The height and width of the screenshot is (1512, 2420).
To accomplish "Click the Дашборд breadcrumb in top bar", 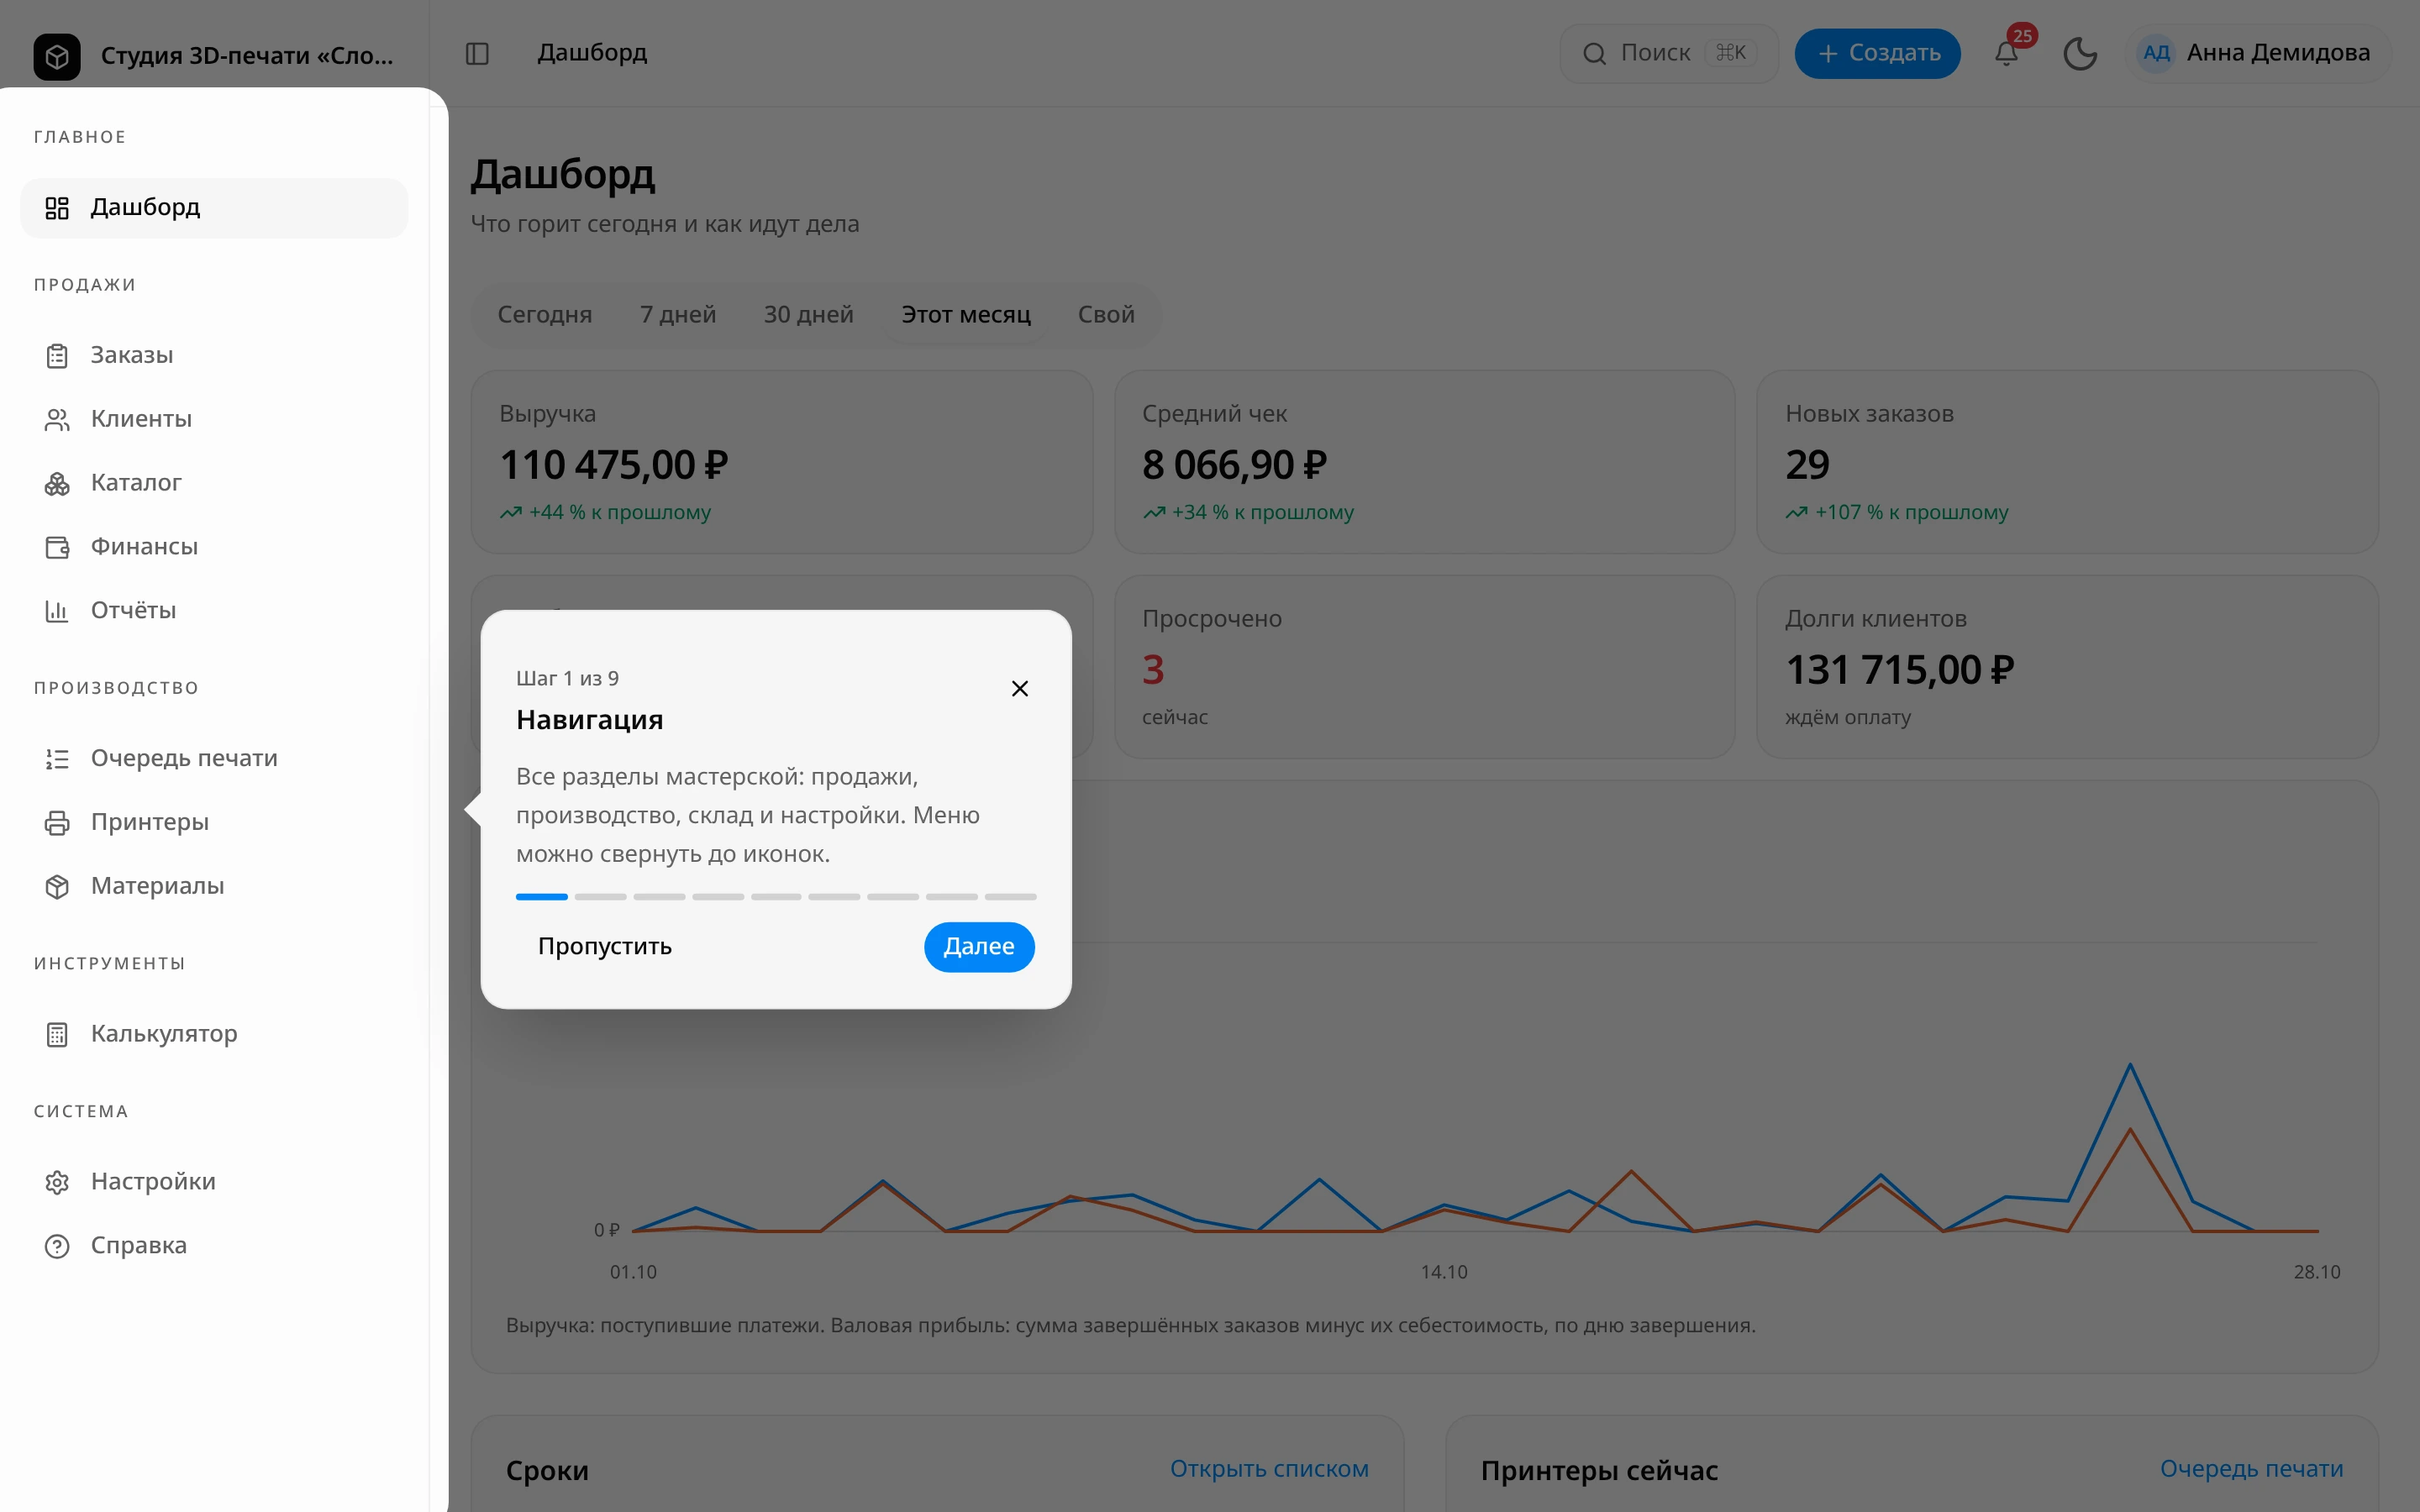I will [592, 52].
